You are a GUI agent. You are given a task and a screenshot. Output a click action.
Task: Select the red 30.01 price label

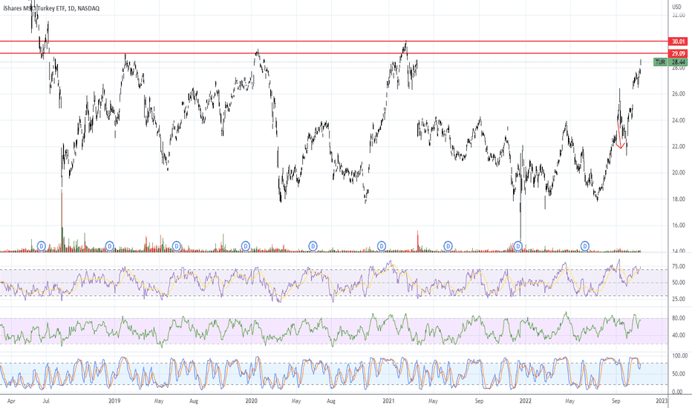(x=678, y=42)
